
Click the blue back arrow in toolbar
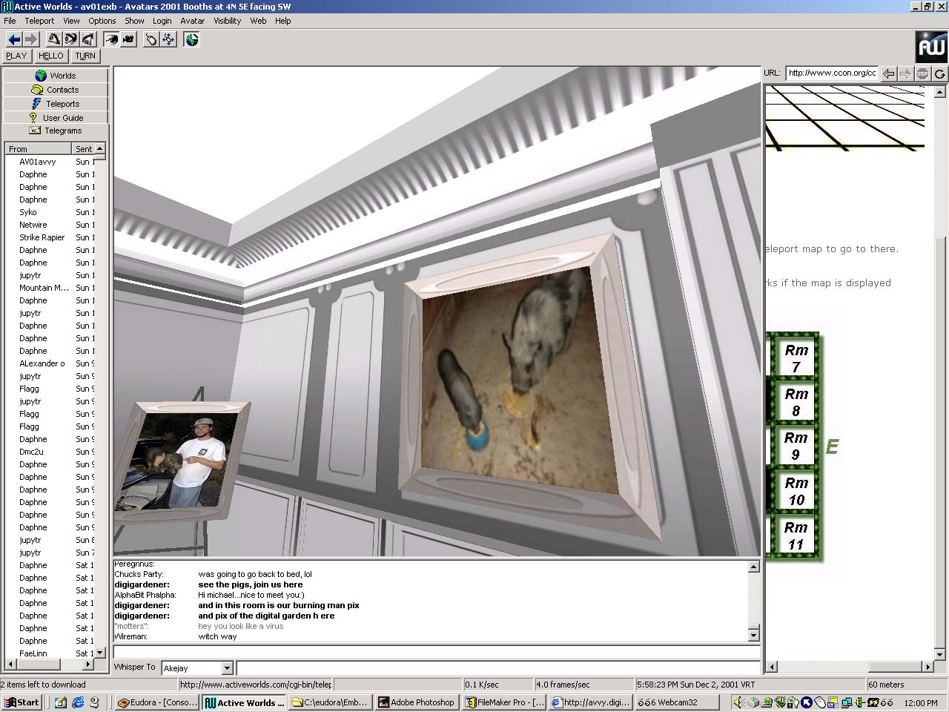(x=13, y=39)
